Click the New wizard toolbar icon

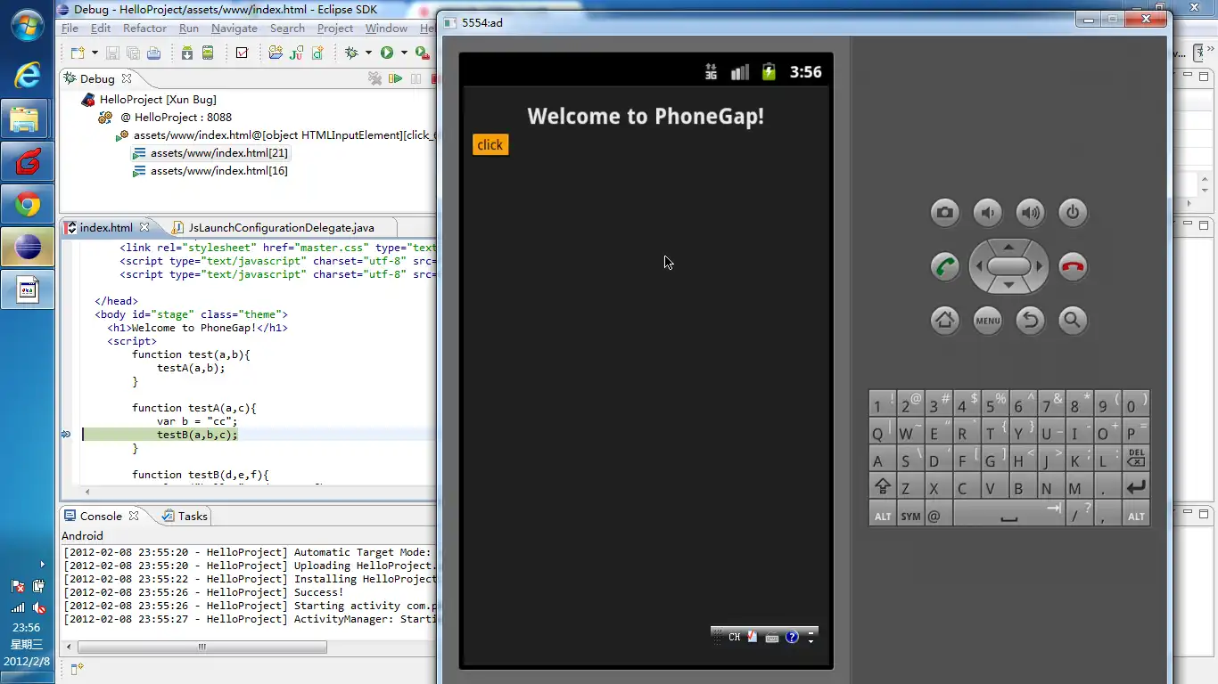pyautogui.click(x=77, y=53)
